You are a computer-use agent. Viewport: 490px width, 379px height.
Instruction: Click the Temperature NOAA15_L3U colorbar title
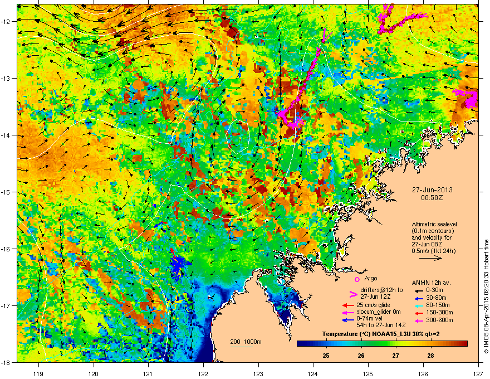click(x=381, y=334)
